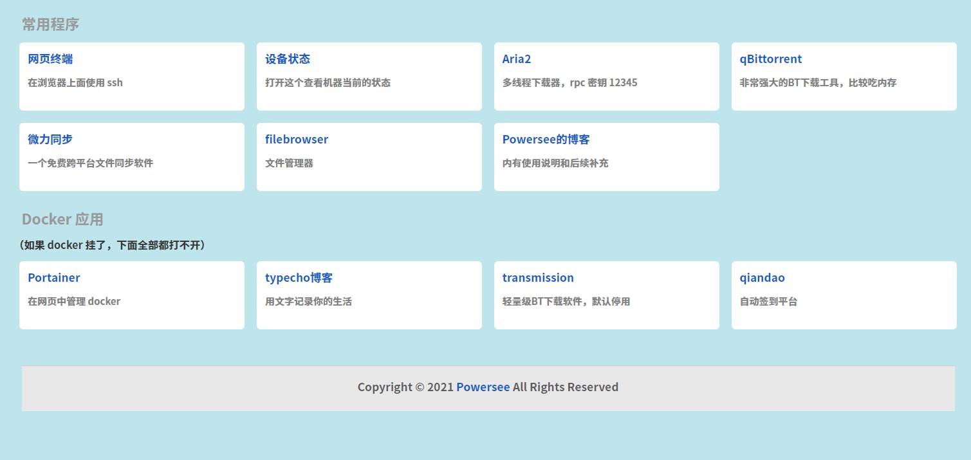971x460 pixels.
Task: Open the qiandao link
Action: (x=762, y=278)
